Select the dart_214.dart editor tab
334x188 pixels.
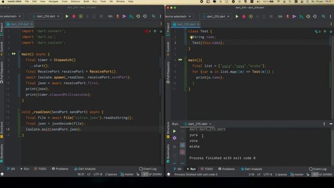click(20, 24)
